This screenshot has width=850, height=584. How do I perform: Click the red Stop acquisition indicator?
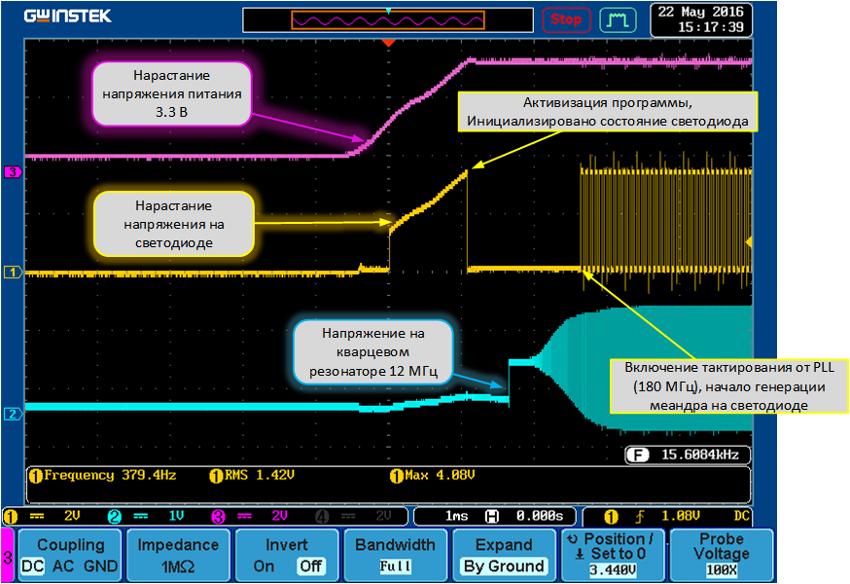tap(566, 20)
